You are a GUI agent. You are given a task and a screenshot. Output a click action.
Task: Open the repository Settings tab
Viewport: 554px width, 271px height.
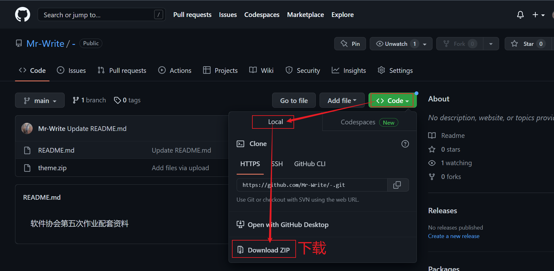click(x=395, y=70)
